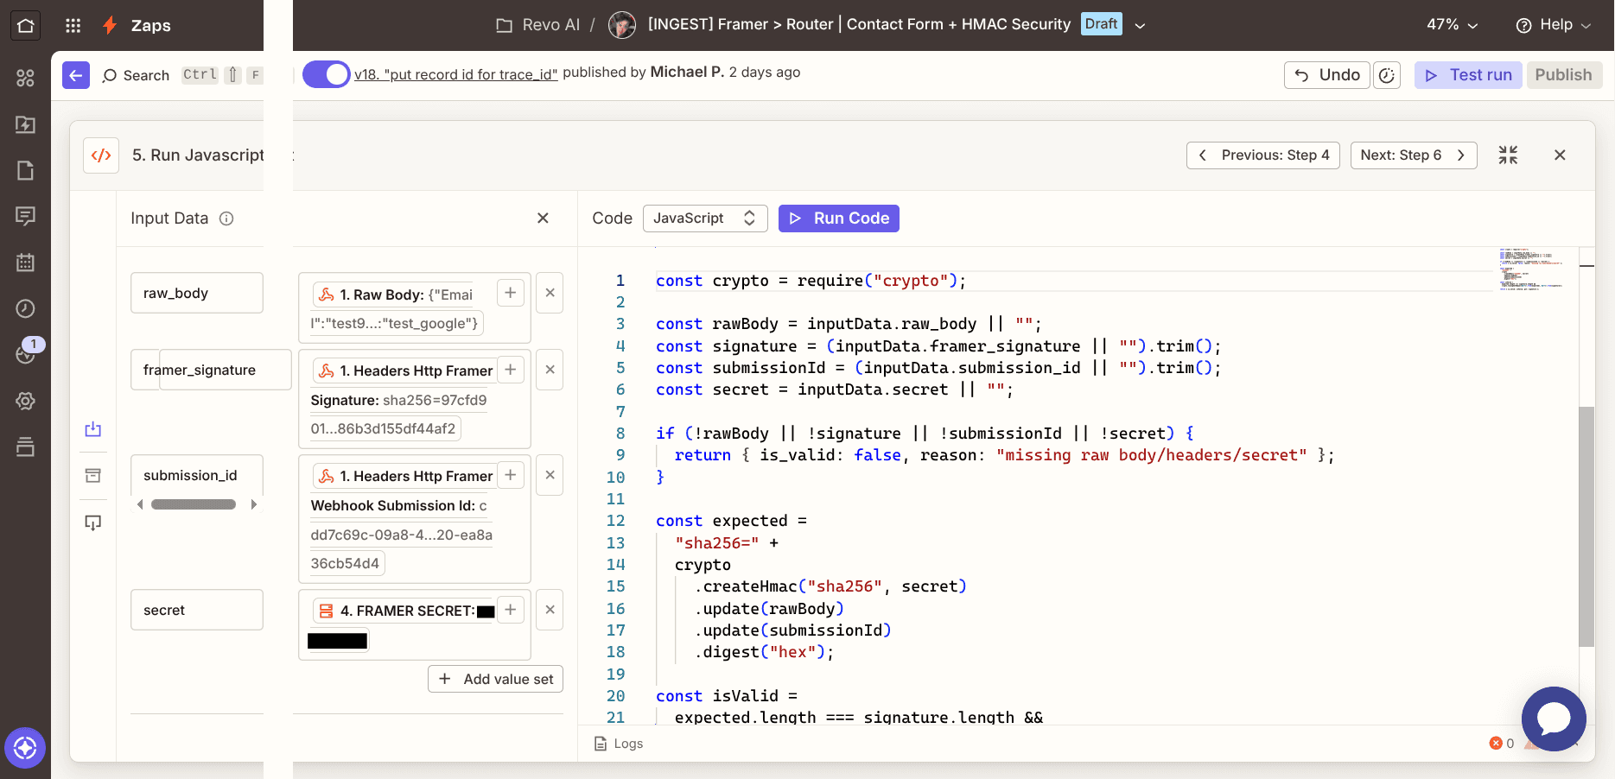Open the left sidebar zap details icon

pyautogui.click(x=25, y=124)
